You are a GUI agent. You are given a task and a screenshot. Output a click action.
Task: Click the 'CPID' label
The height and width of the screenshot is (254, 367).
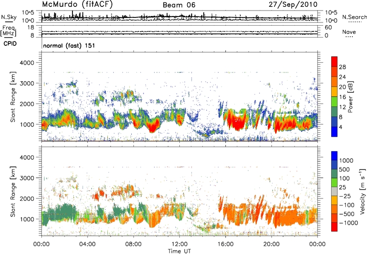point(10,44)
